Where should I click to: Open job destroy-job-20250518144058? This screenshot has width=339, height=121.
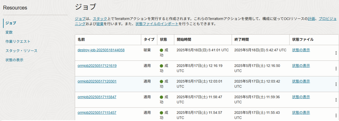pyautogui.click(x=101, y=50)
